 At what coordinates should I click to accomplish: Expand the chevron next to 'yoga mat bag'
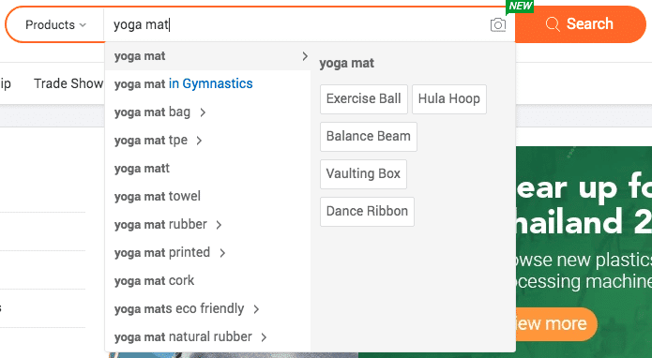tap(203, 112)
